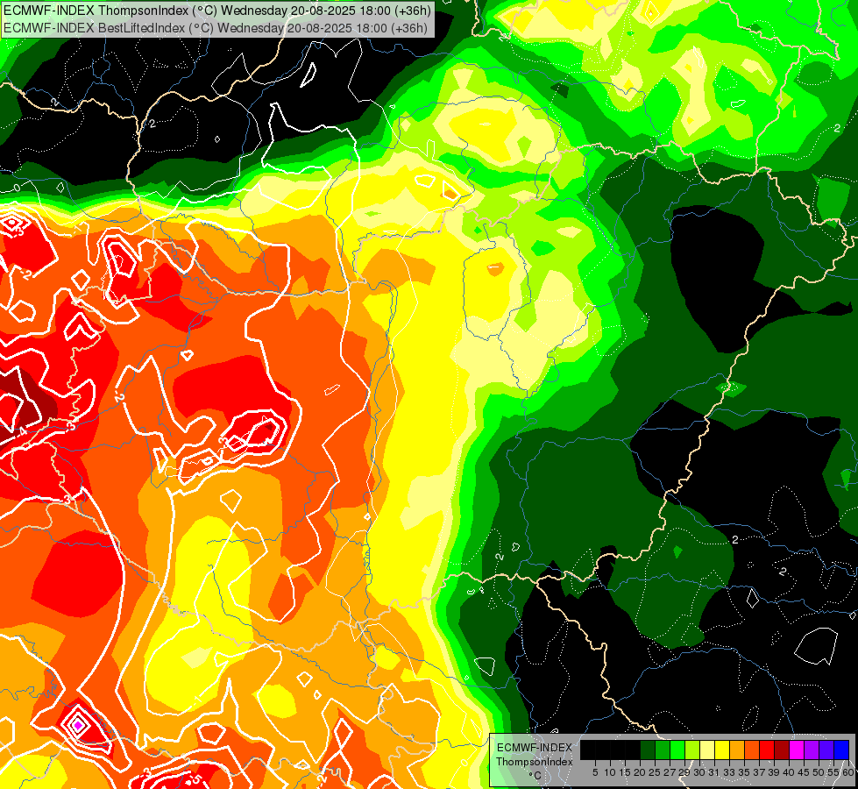The width and height of the screenshot is (858, 789).
Task: Click the bright green 27–29 legend swatch
Action: (677, 750)
